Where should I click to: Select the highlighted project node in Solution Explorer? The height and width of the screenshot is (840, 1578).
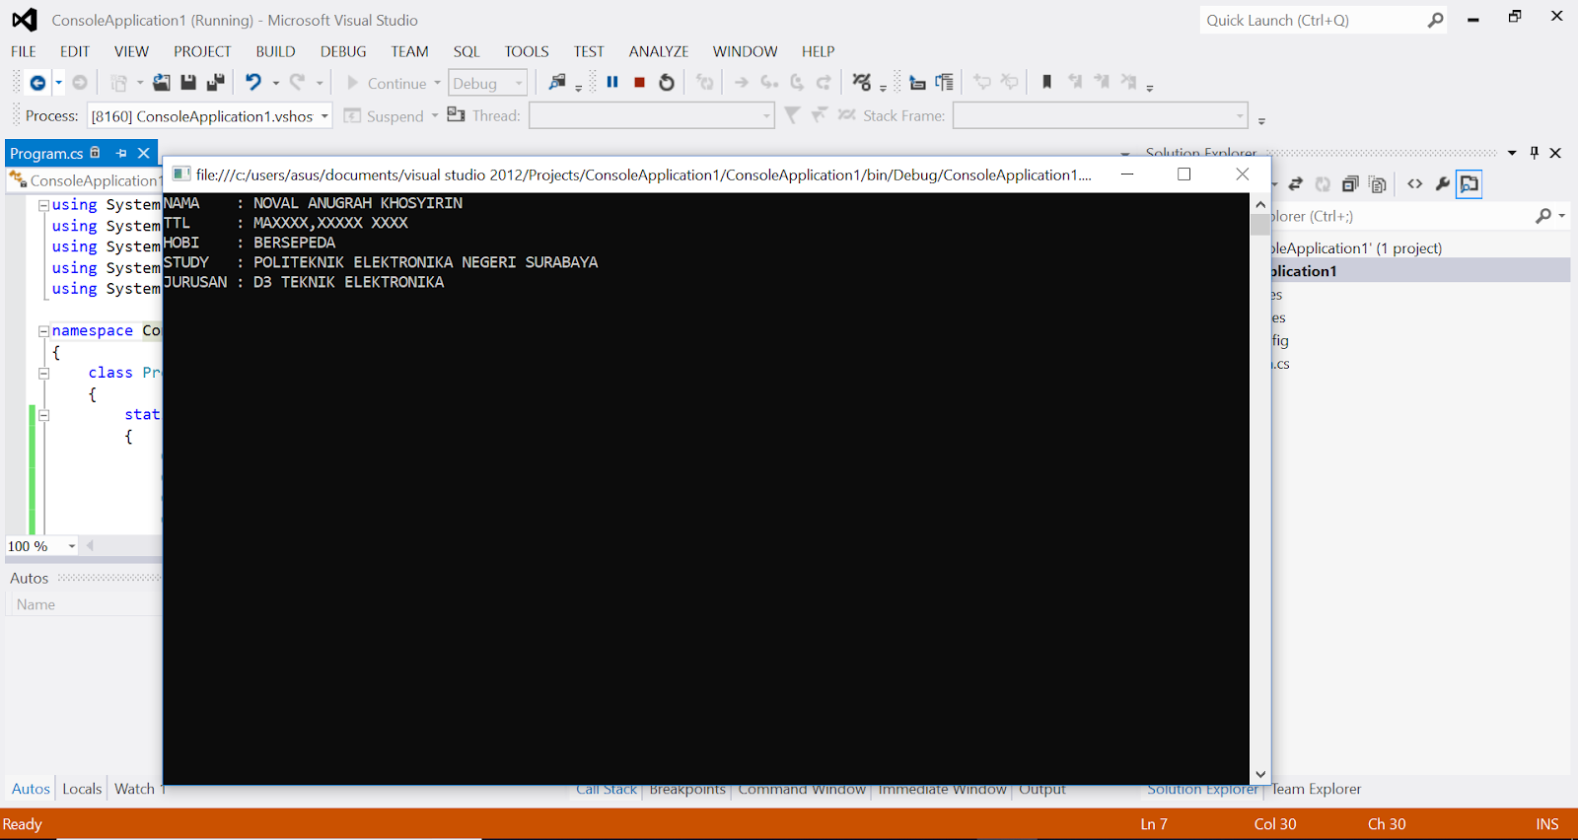pos(1420,271)
